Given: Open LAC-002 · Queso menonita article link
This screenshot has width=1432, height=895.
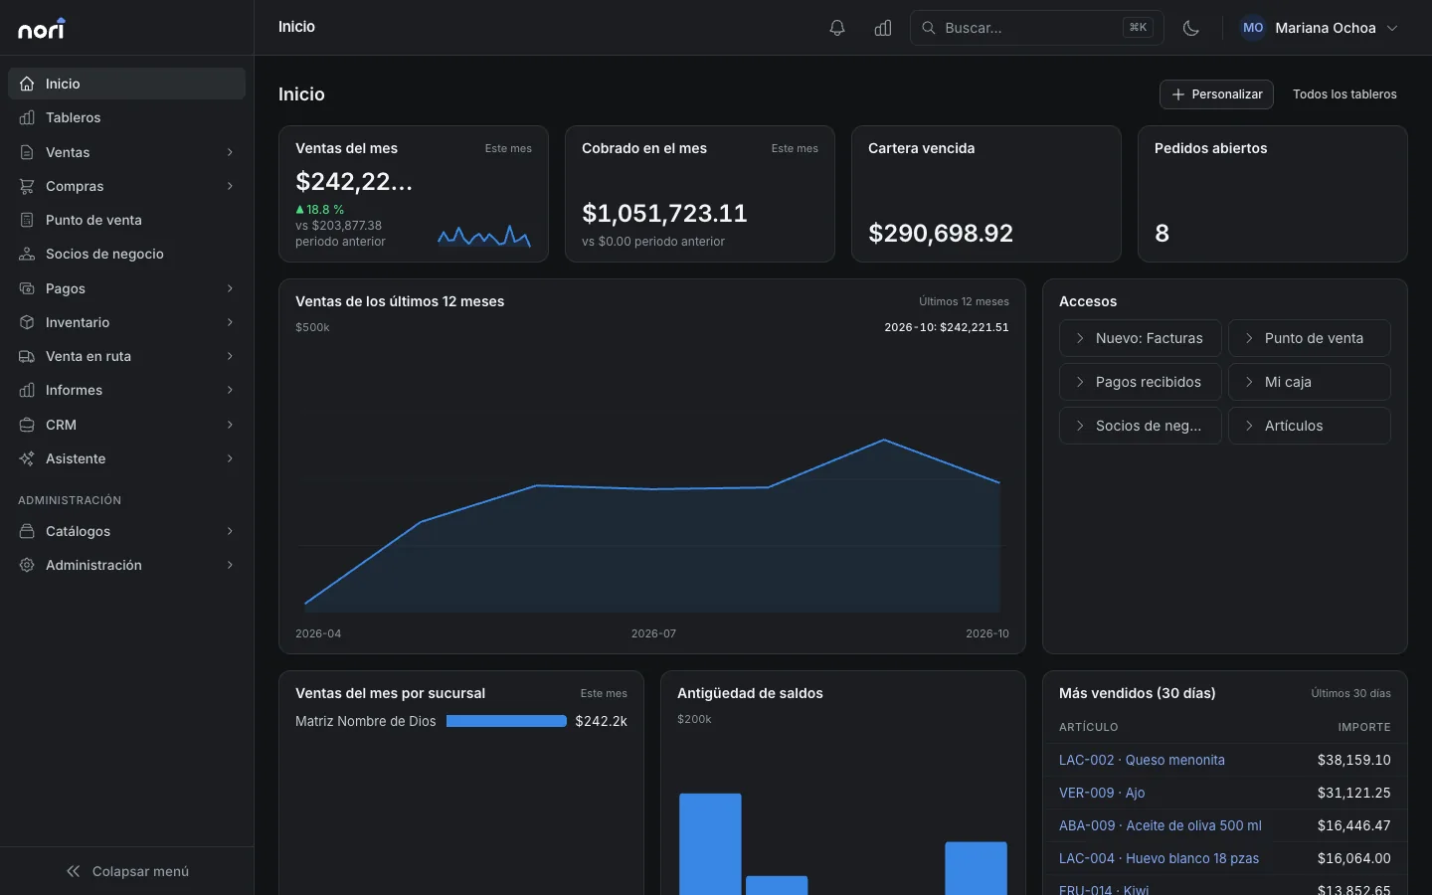Looking at the screenshot, I should tap(1142, 760).
